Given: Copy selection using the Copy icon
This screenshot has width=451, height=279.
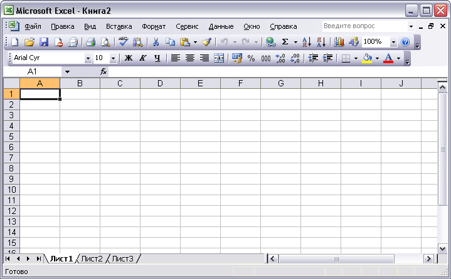Looking at the screenshot, I should 170,42.
